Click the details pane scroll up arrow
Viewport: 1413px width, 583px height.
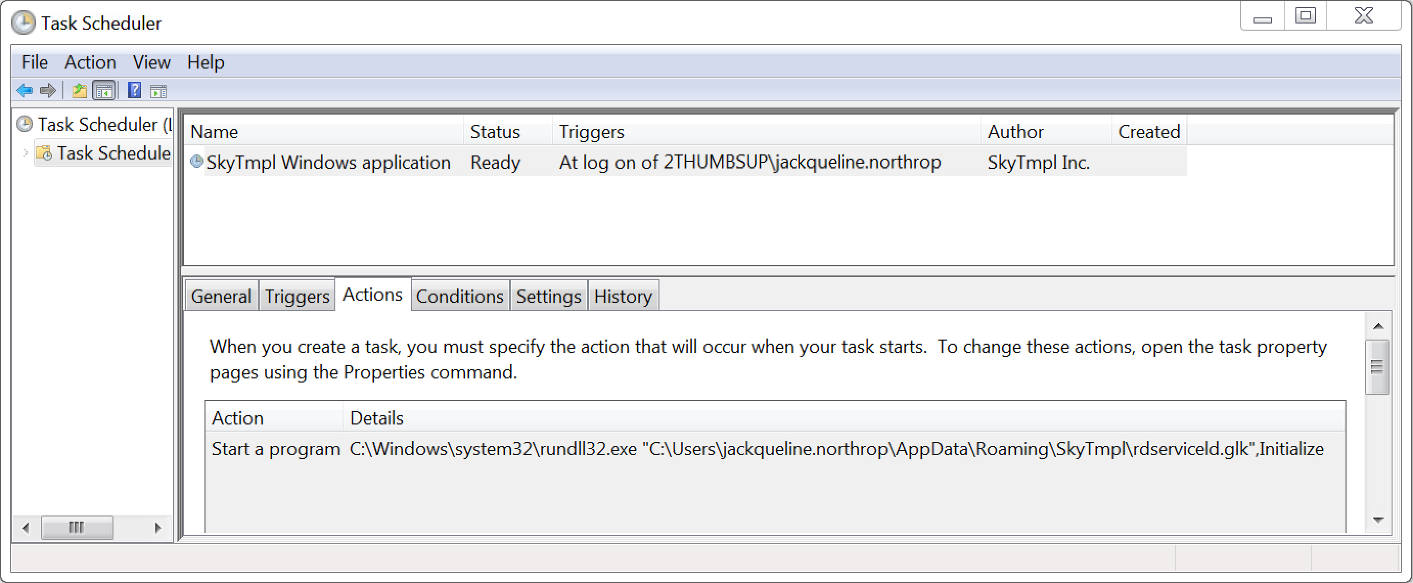point(1378,327)
